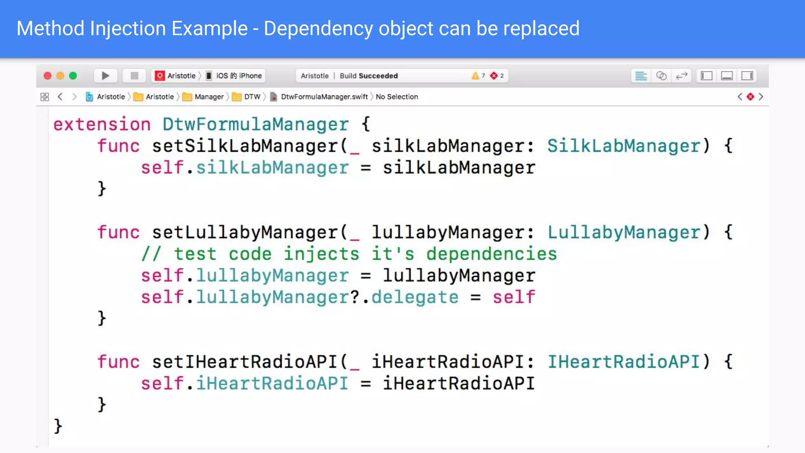This screenshot has height=453, width=805.
Task: Toggle the Navigator left panel
Action: pos(706,75)
